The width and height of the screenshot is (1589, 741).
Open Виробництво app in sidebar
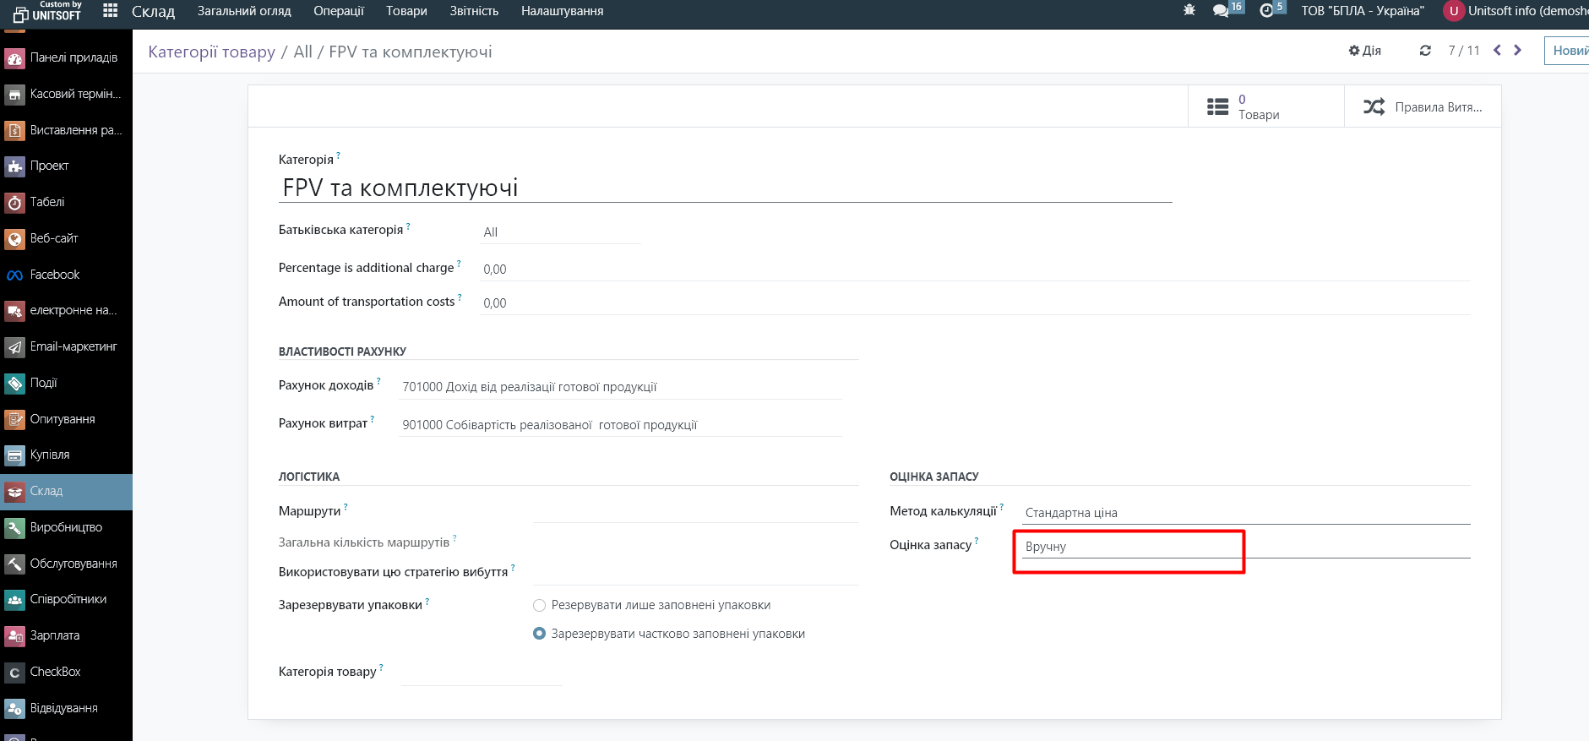pos(66,527)
